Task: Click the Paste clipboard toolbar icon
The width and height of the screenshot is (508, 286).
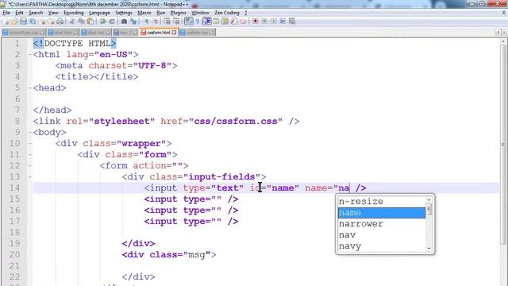Action: (x=90, y=21)
